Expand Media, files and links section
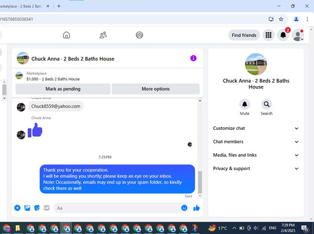 click(x=256, y=155)
